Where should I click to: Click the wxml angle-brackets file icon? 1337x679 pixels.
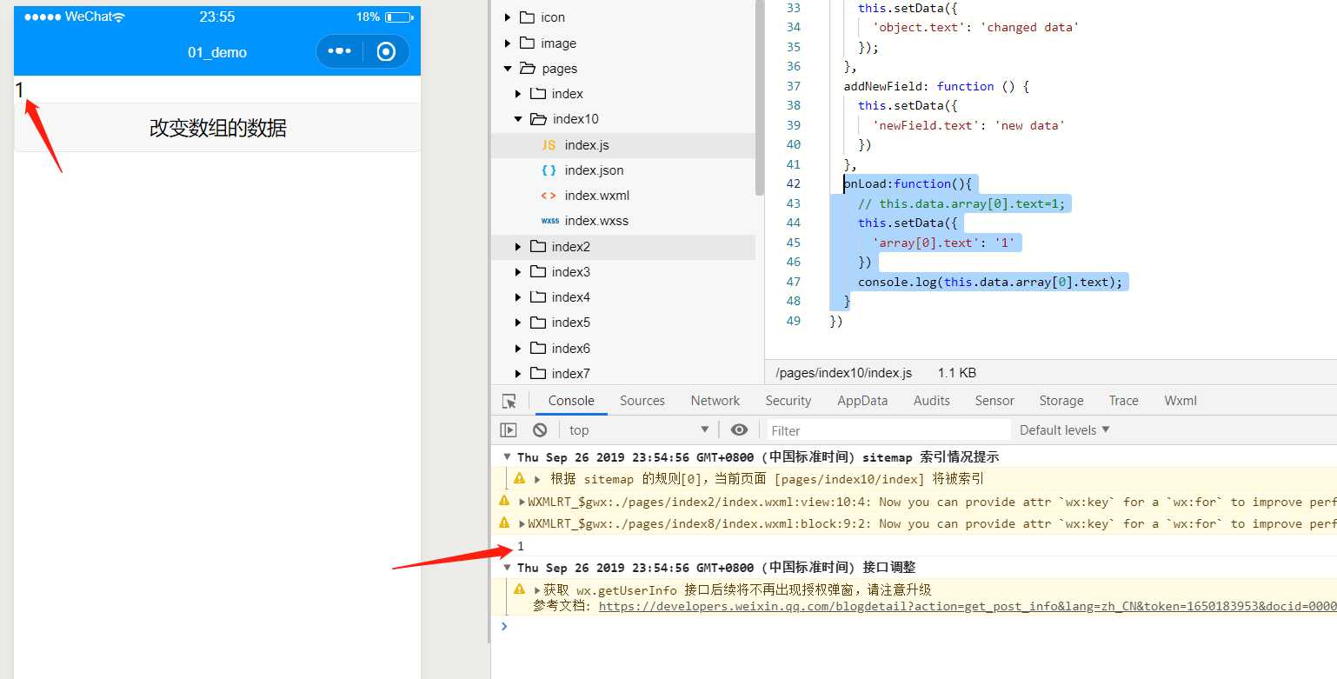pyautogui.click(x=549, y=196)
